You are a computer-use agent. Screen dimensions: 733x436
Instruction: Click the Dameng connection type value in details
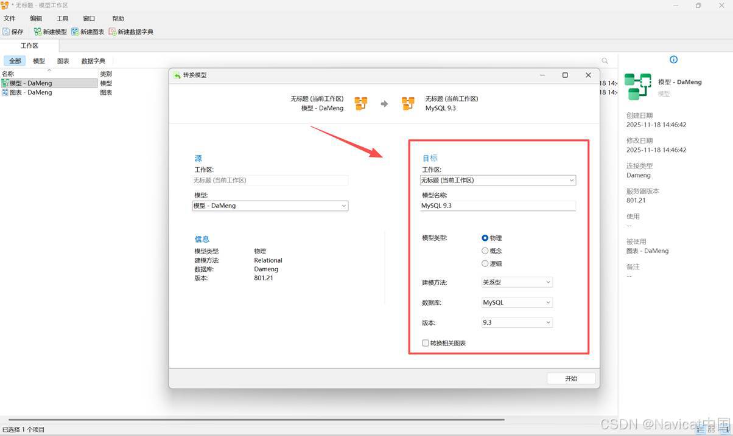(x=639, y=175)
